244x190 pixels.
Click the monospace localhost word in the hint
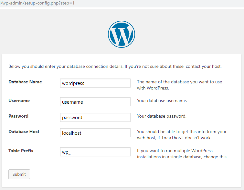[173, 138]
